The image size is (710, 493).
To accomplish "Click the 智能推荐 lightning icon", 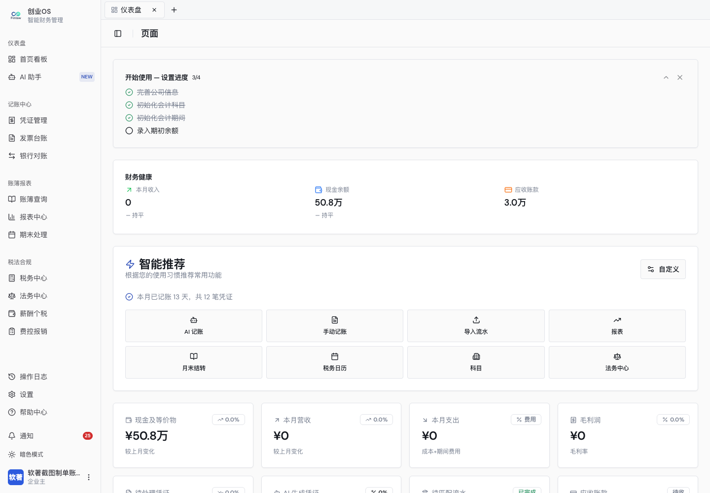I will (x=130, y=264).
